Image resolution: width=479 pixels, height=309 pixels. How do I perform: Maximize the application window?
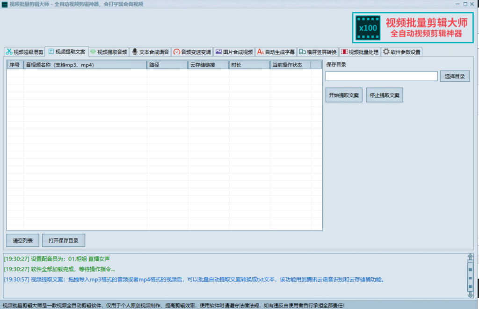coord(465,4)
